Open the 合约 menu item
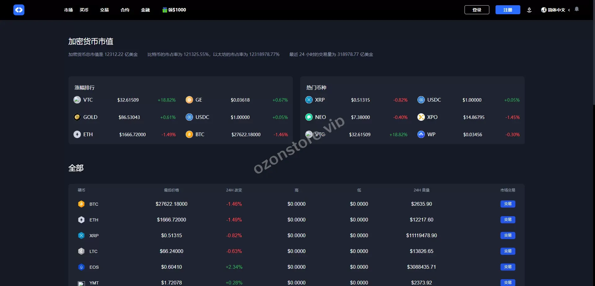The height and width of the screenshot is (286, 595). pyautogui.click(x=125, y=10)
